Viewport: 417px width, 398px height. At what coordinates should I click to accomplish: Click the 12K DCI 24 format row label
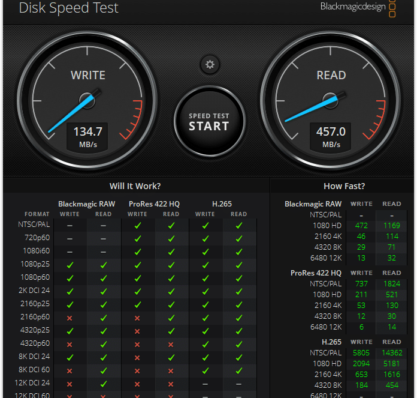32,383
